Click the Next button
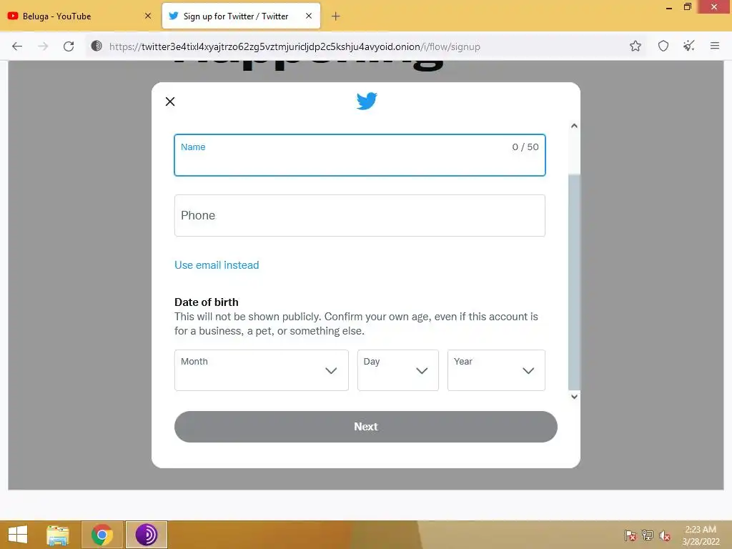Image resolution: width=732 pixels, height=549 pixels. 366,427
